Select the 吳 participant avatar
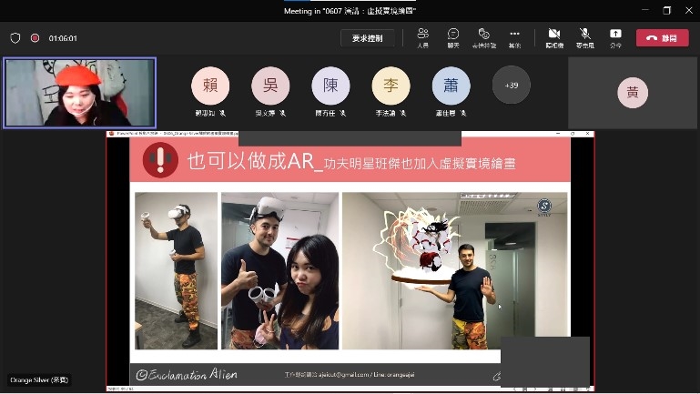This screenshot has height=394, width=700. (270, 86)
